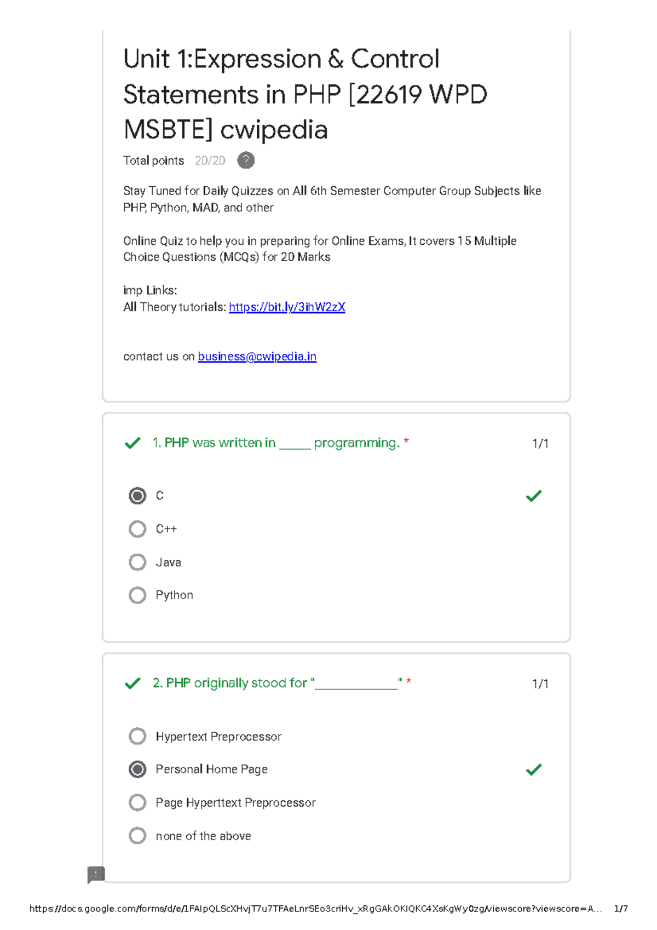Click the Google Forms URL in footer

click(x=315, y=909)
